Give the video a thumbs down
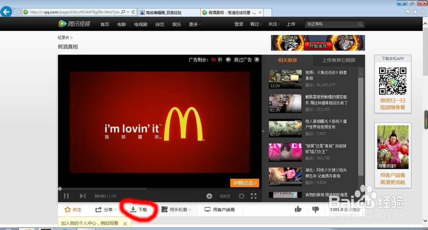Image resolution: width=428 pixels, height=230 pixels. coord(315,209)
